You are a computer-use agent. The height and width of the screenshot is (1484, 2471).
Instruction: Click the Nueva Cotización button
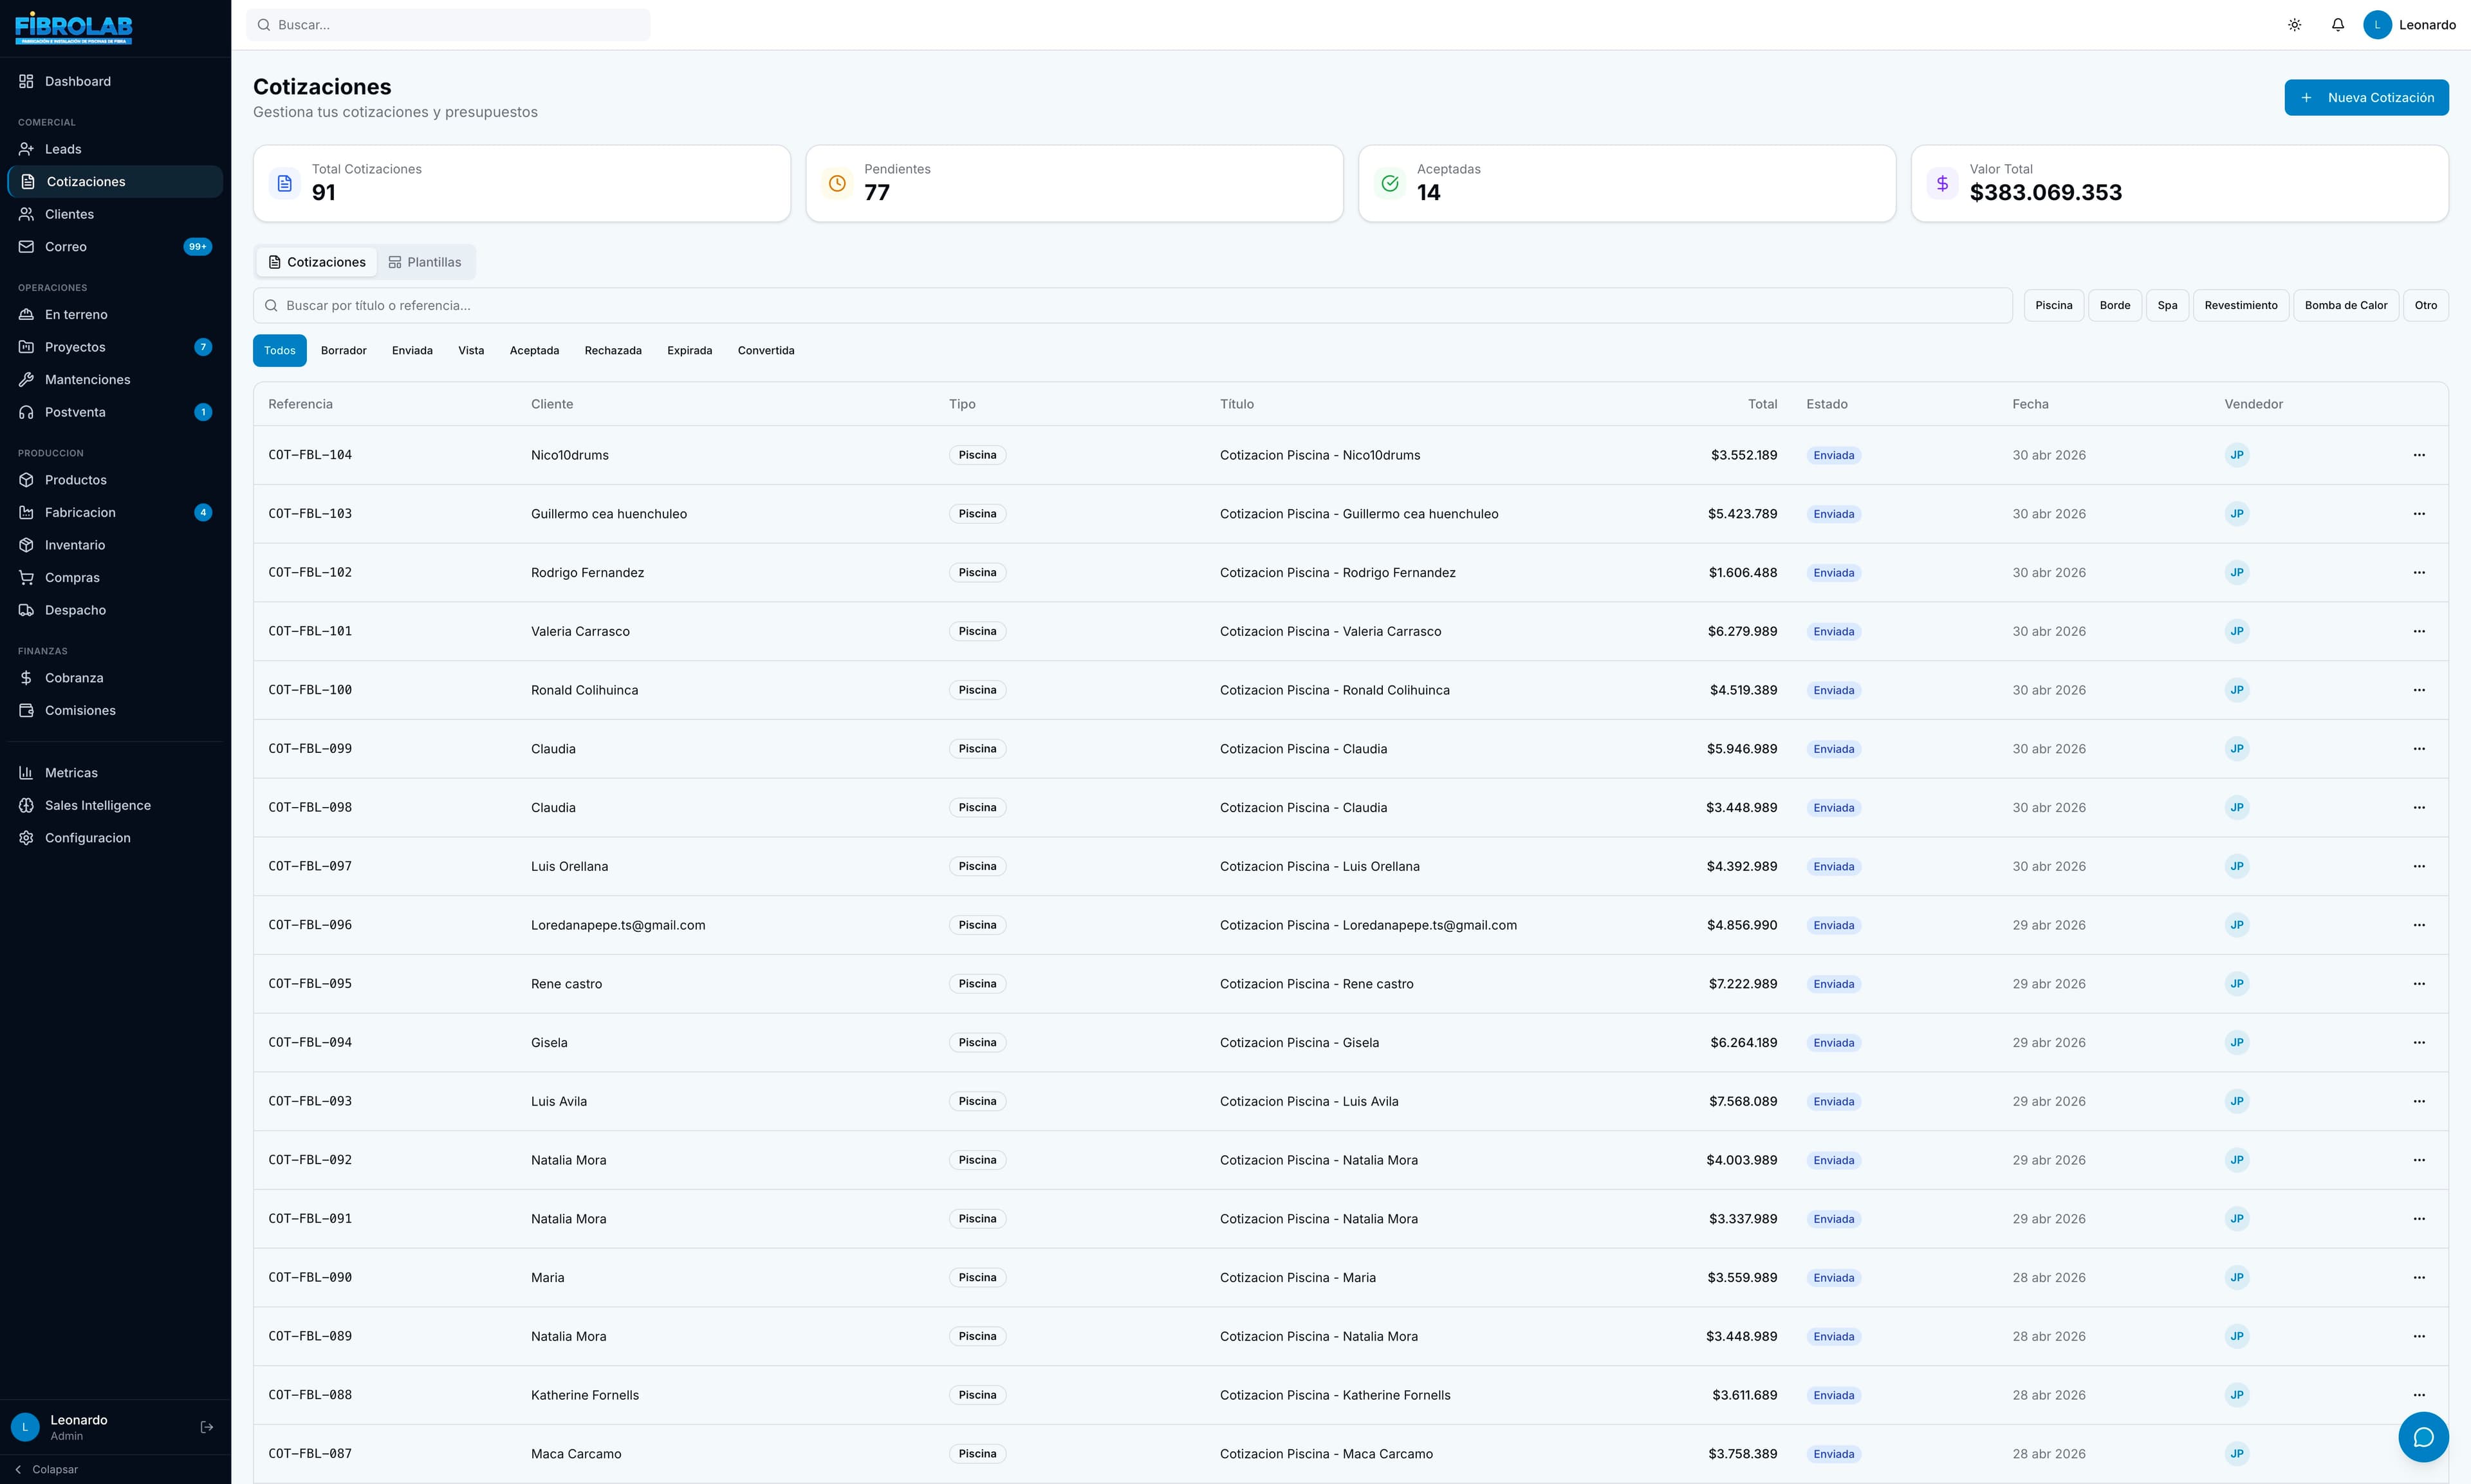[x=2366, y=97]
